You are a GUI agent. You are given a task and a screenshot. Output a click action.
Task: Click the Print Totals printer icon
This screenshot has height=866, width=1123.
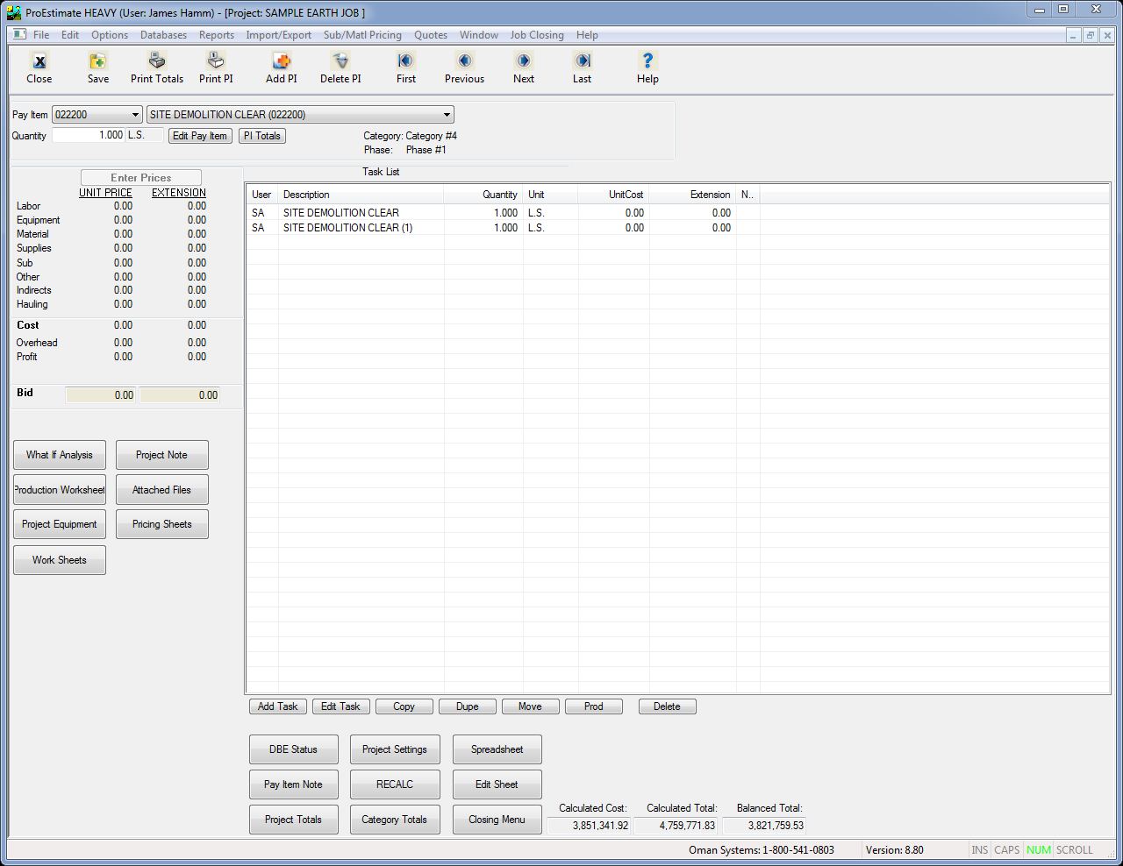[x=157, y=61]
